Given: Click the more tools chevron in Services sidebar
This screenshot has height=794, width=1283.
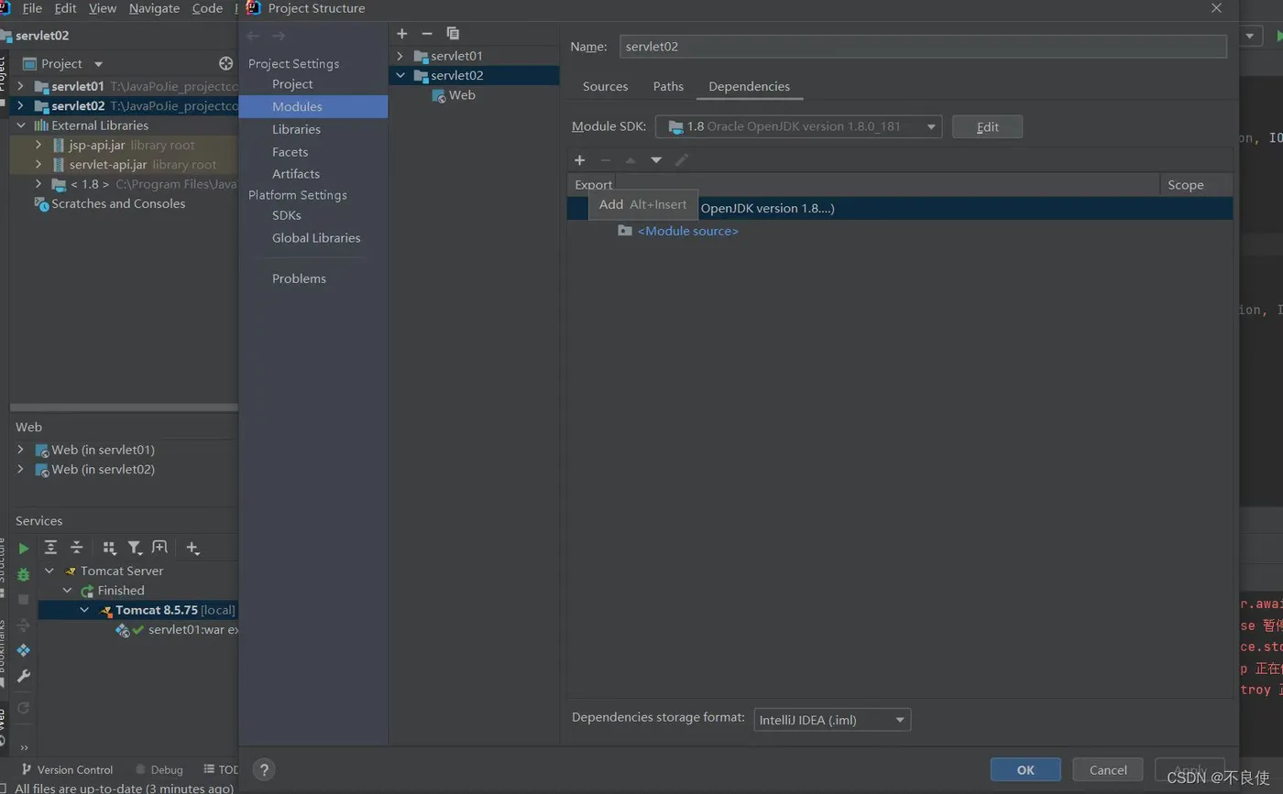Looking at the screenshot, I should point(24,747).
